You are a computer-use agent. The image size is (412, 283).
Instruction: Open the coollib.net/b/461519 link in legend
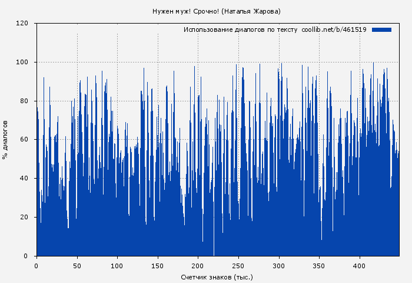click(334, 29)
